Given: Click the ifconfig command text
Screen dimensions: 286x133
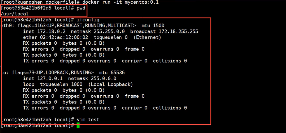Looking at the screenshot, I should [x=88, y=20].
